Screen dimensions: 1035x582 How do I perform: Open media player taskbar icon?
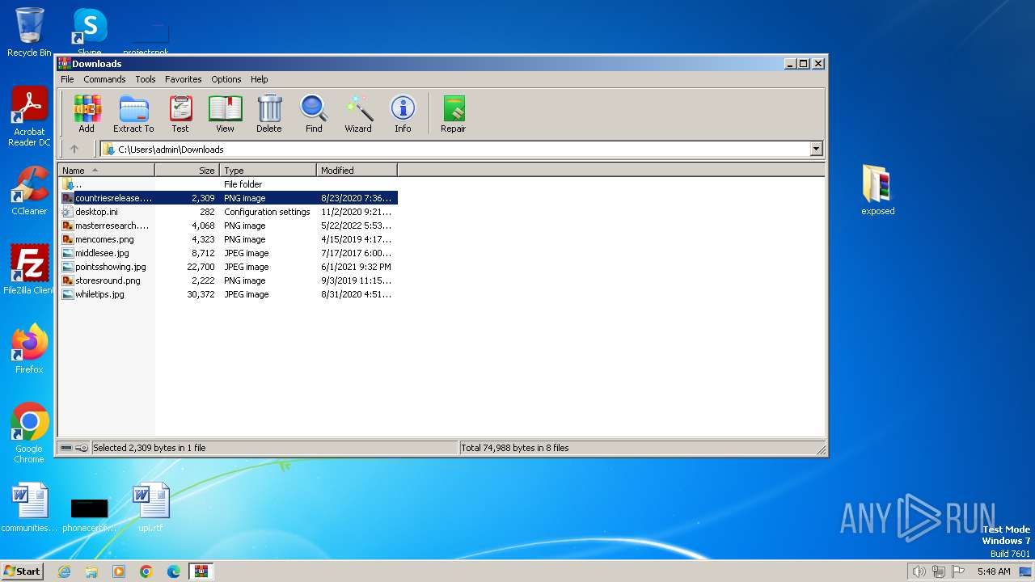pos(119,571)
